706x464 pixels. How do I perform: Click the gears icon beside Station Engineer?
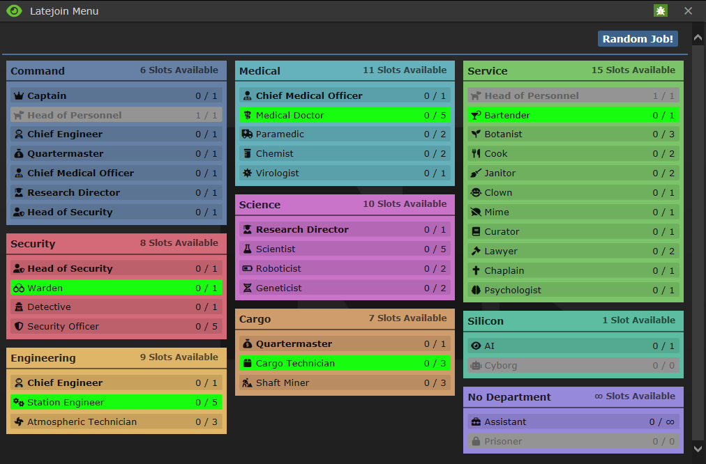(x=18, y=403)
